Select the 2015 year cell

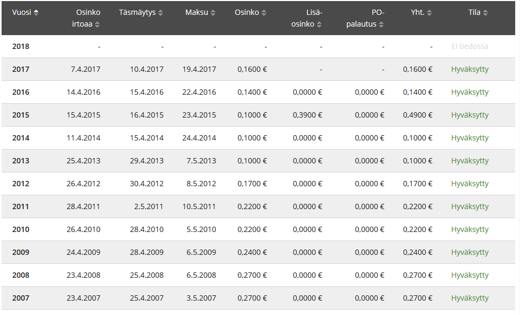coord(21,115)
